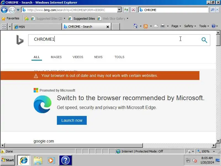Screen dimensions: 221x166
Task: Click the Microsoft Edge logo
Action: coord(43,104)
